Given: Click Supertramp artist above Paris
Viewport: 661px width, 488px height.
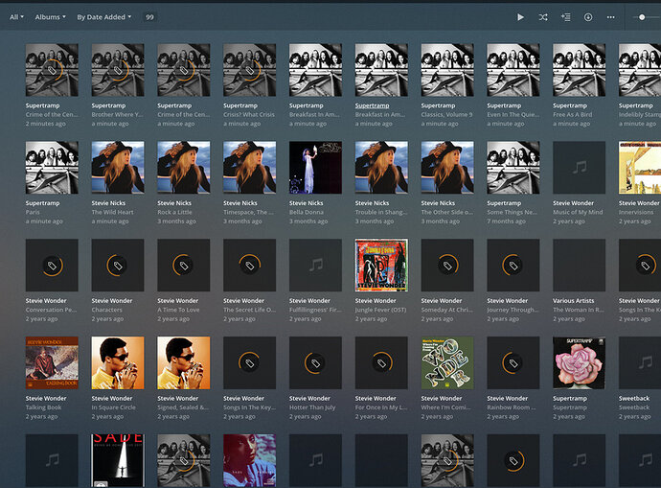Looking at the screenshot, I should (x=42, y=203).
